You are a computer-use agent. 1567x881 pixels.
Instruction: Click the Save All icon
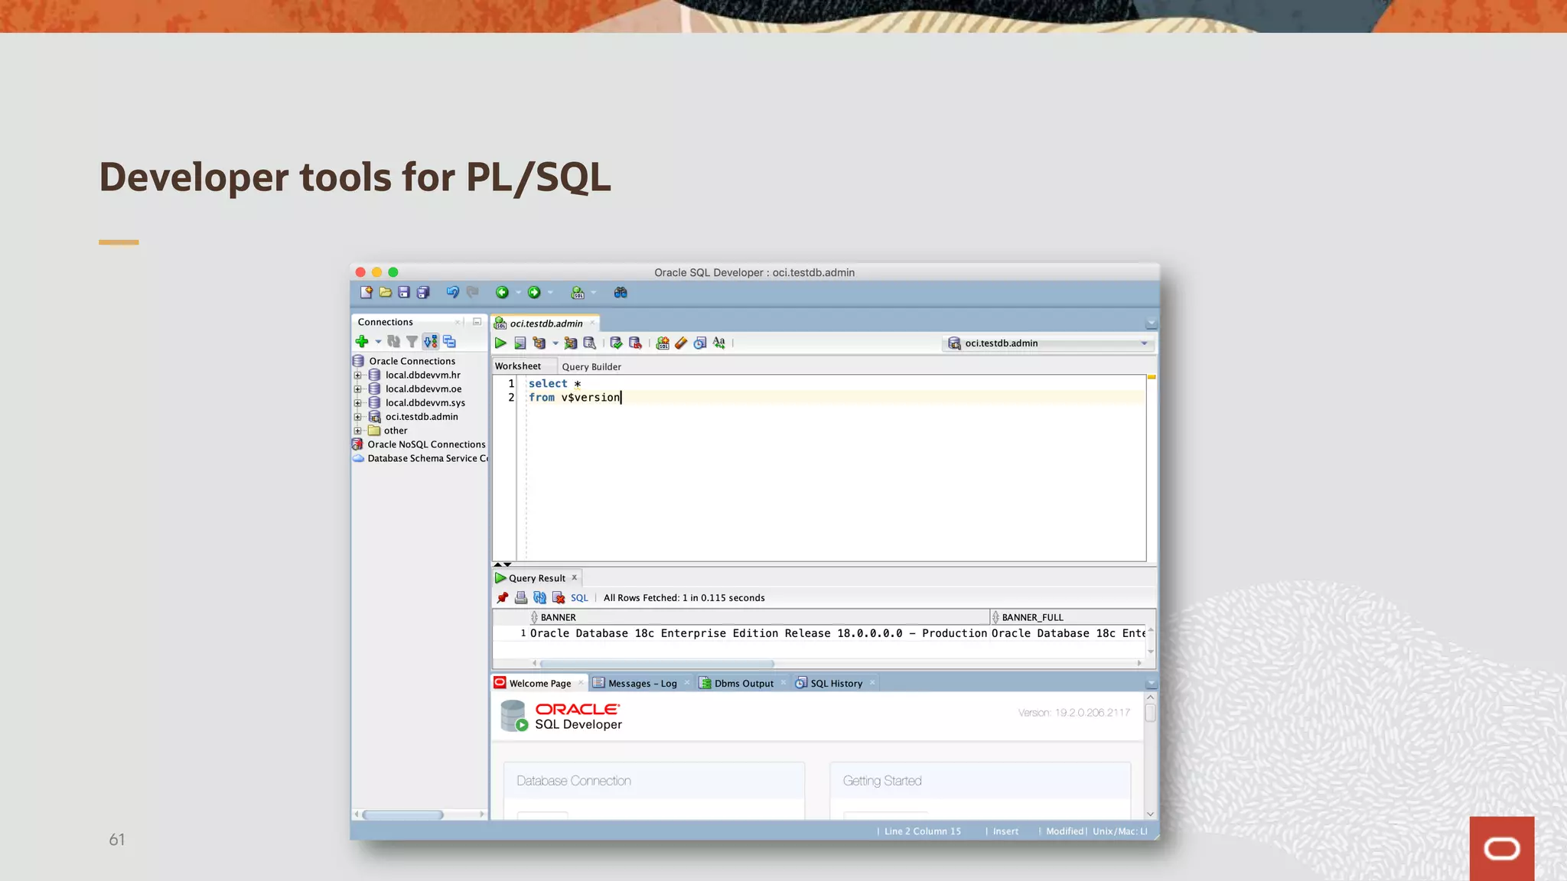(423, 292)
